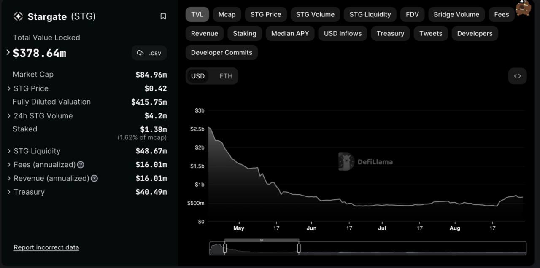Download the TVL data as .csv

click(149, 53)
